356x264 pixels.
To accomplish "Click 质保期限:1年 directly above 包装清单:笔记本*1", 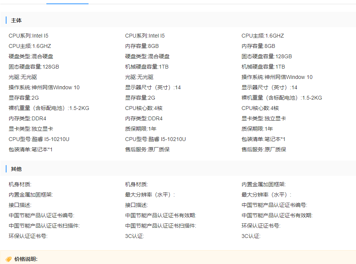I will click(257, 129).
